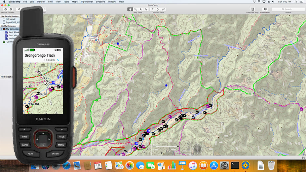This screenshot has width=306, height=172.
Task: Open the View menu
Action: [58, 2]
